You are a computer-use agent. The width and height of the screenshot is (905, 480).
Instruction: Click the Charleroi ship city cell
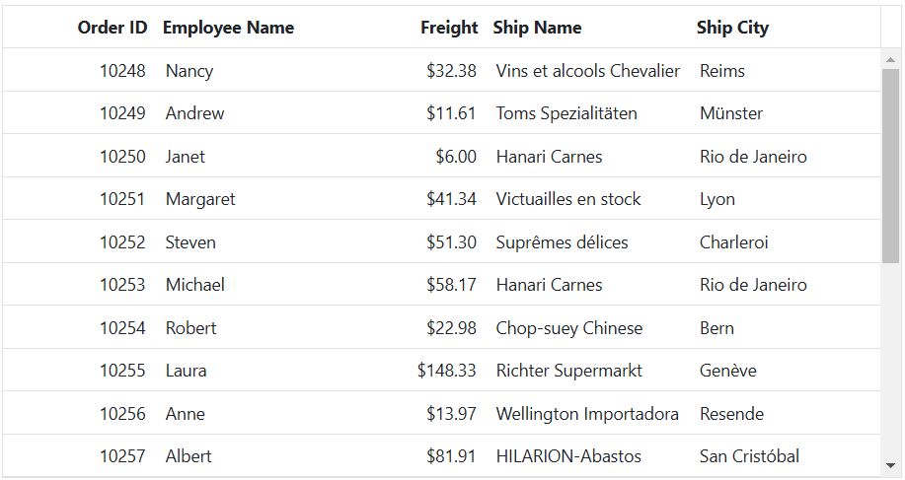[785, 242]
